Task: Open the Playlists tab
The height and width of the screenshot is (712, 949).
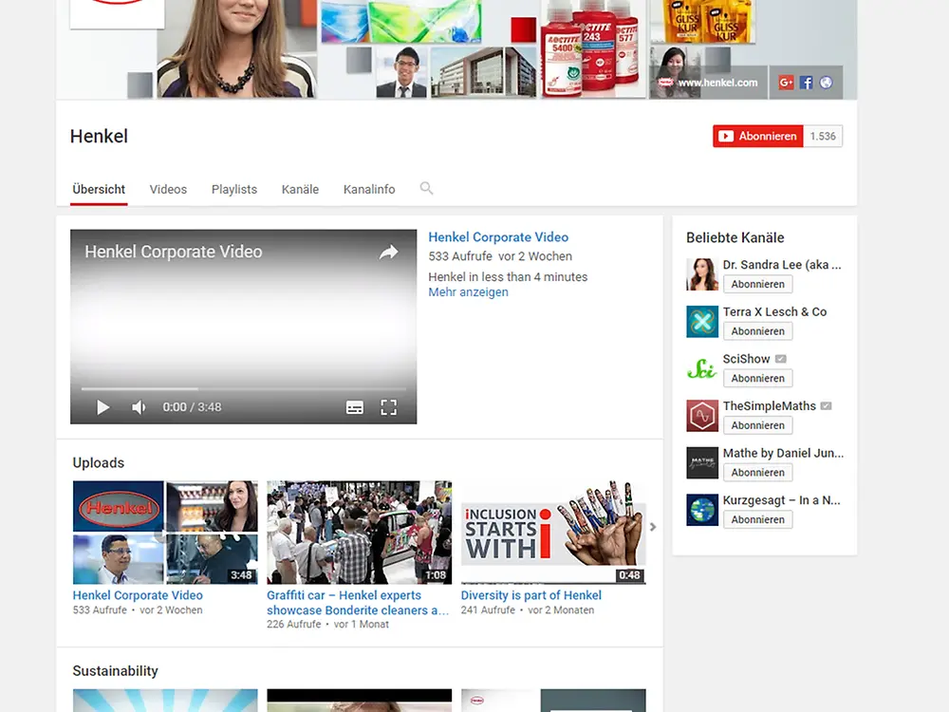Action: pyautogui.click(x=234, y=190)
